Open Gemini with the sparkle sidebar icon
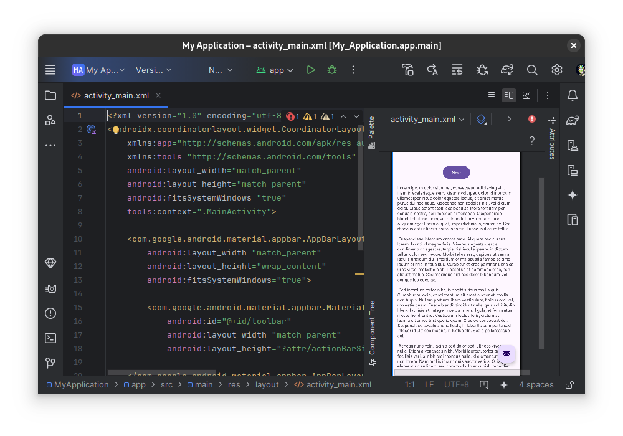 [572, 195]
